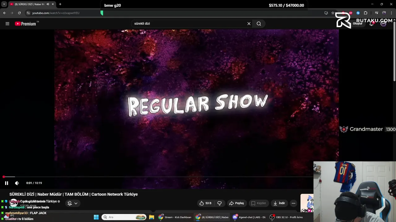
Task: Open the Chrome profile avatar
Action: pyautogui.click(x=384, y=13)
